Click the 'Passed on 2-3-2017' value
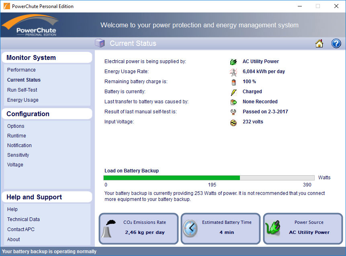The height and width of the screenshot is (256, 346). click(266, 112)
